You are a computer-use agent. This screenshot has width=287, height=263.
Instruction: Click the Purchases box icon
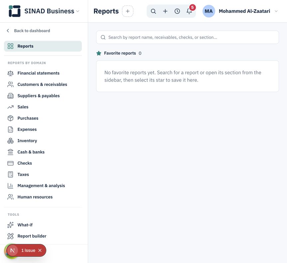10,118
